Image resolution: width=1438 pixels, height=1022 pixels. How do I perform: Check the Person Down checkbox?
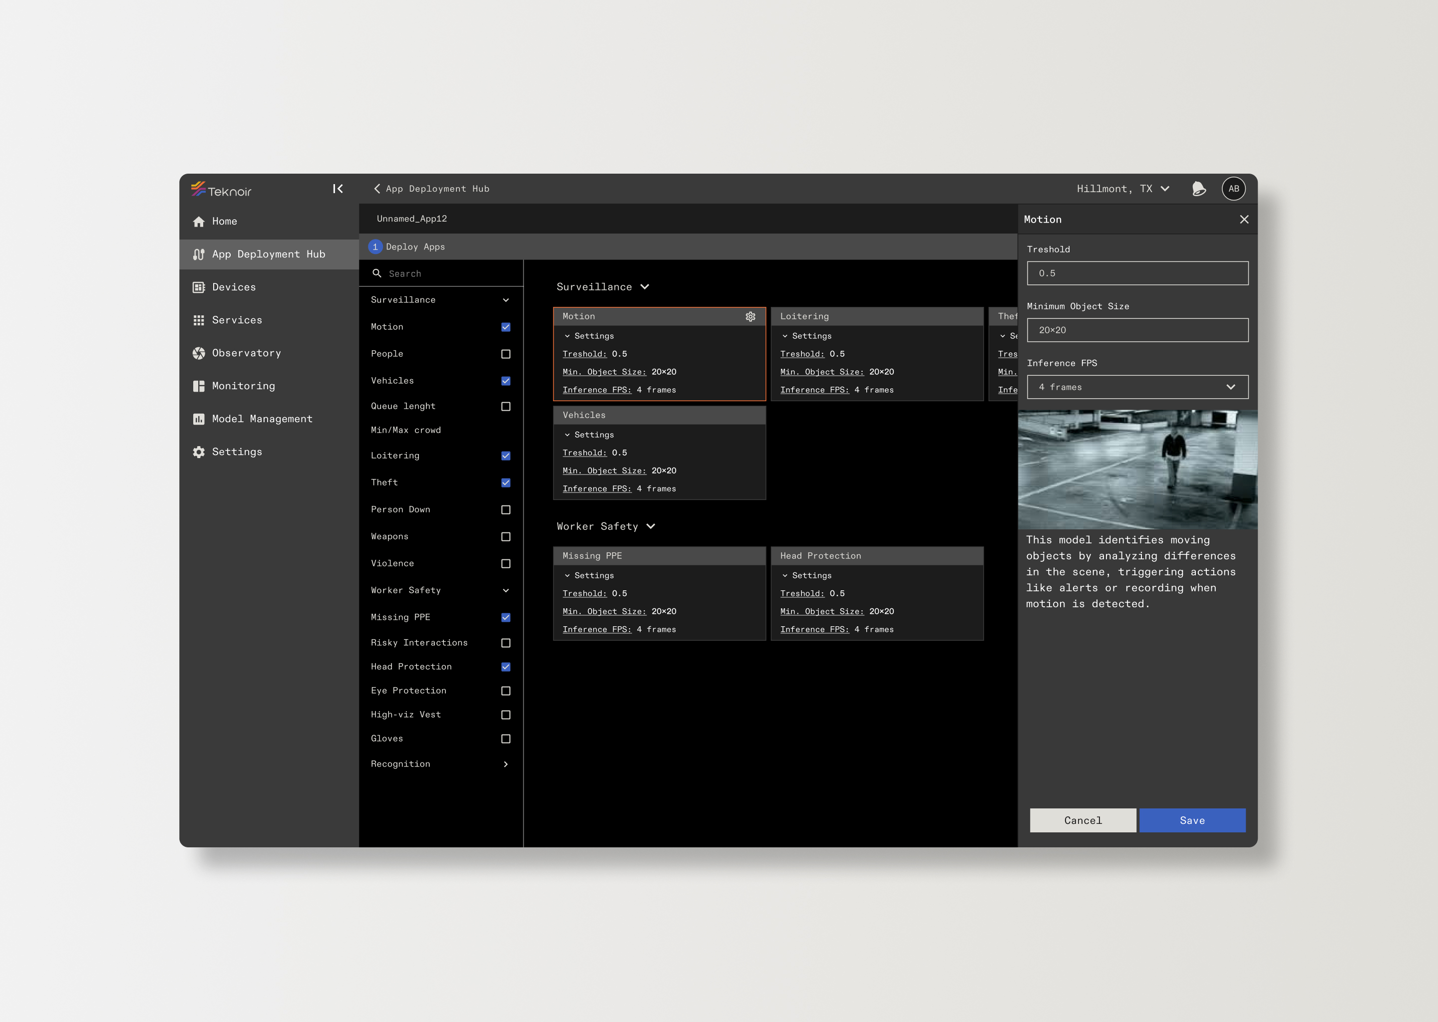coord(506,510)
